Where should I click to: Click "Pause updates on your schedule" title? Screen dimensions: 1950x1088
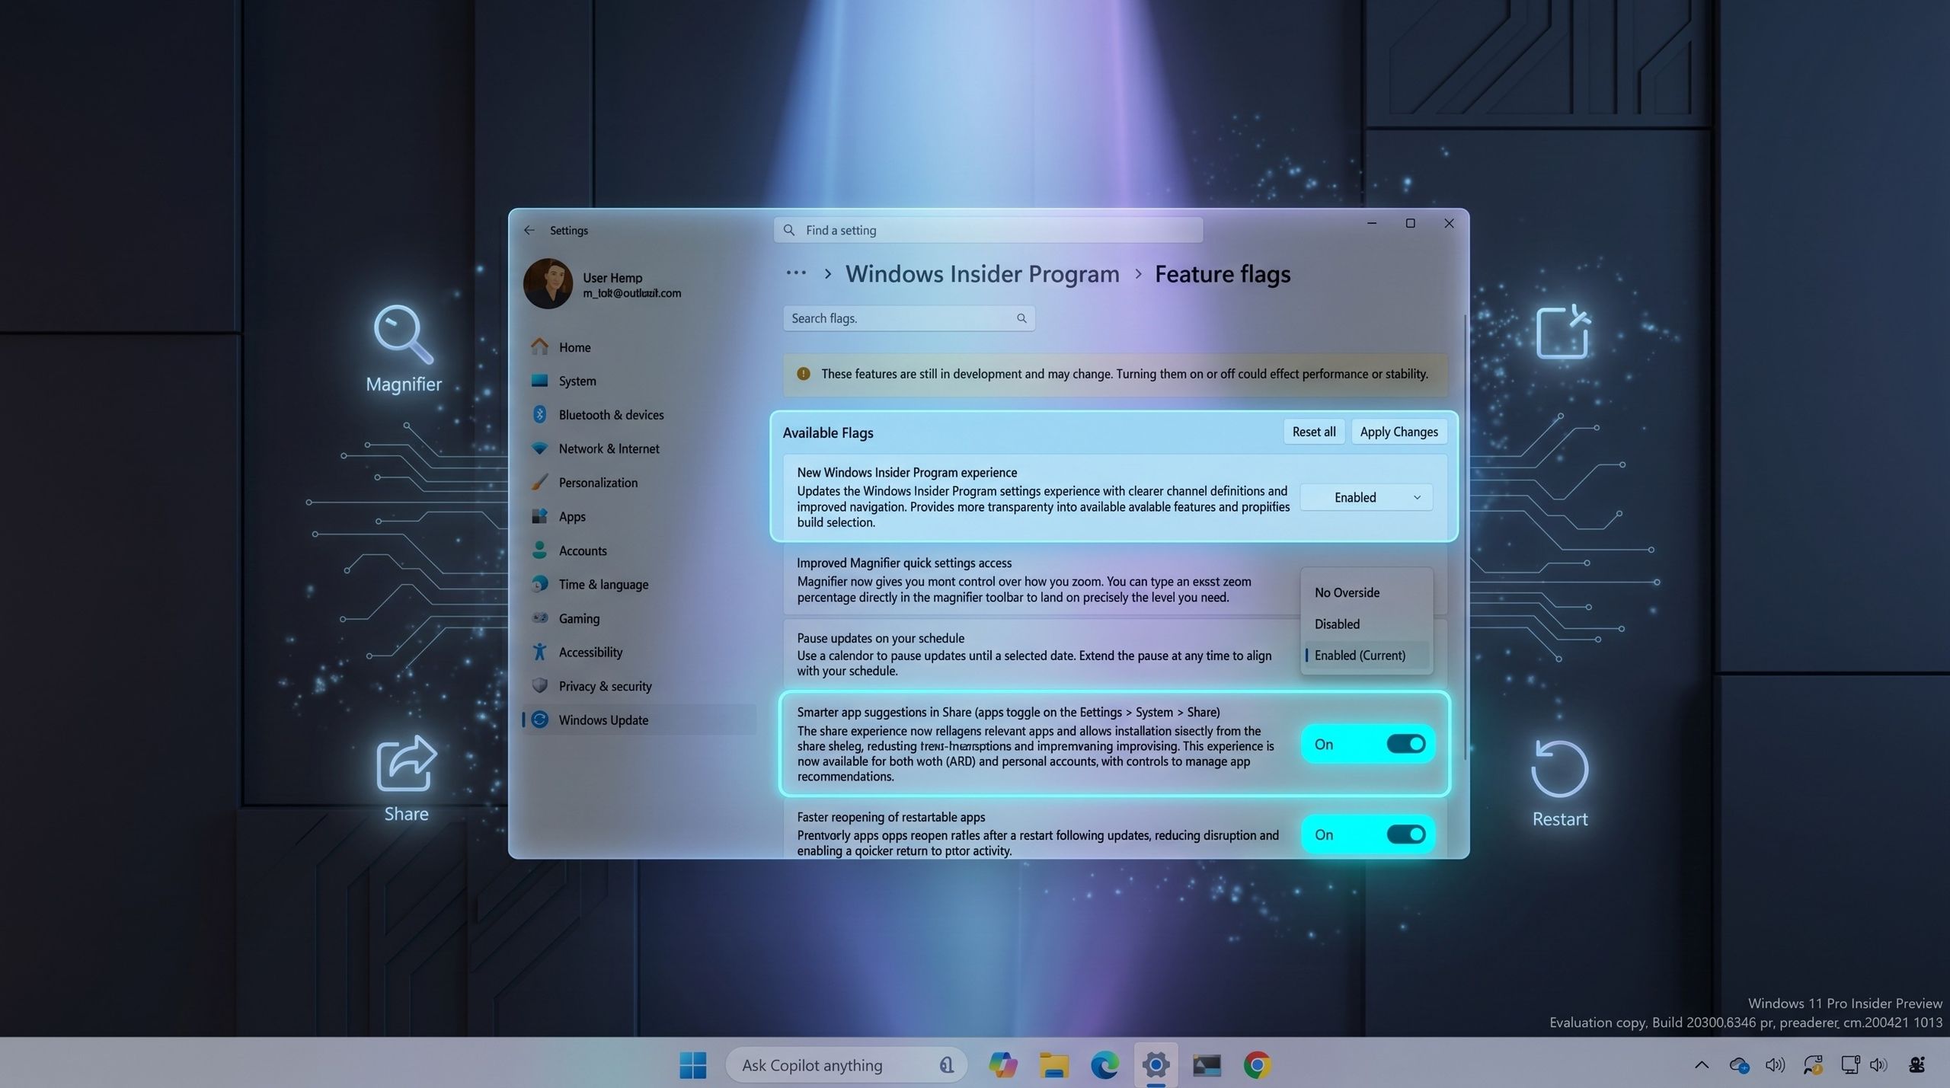pyautogui.click(x=881, y=638)
